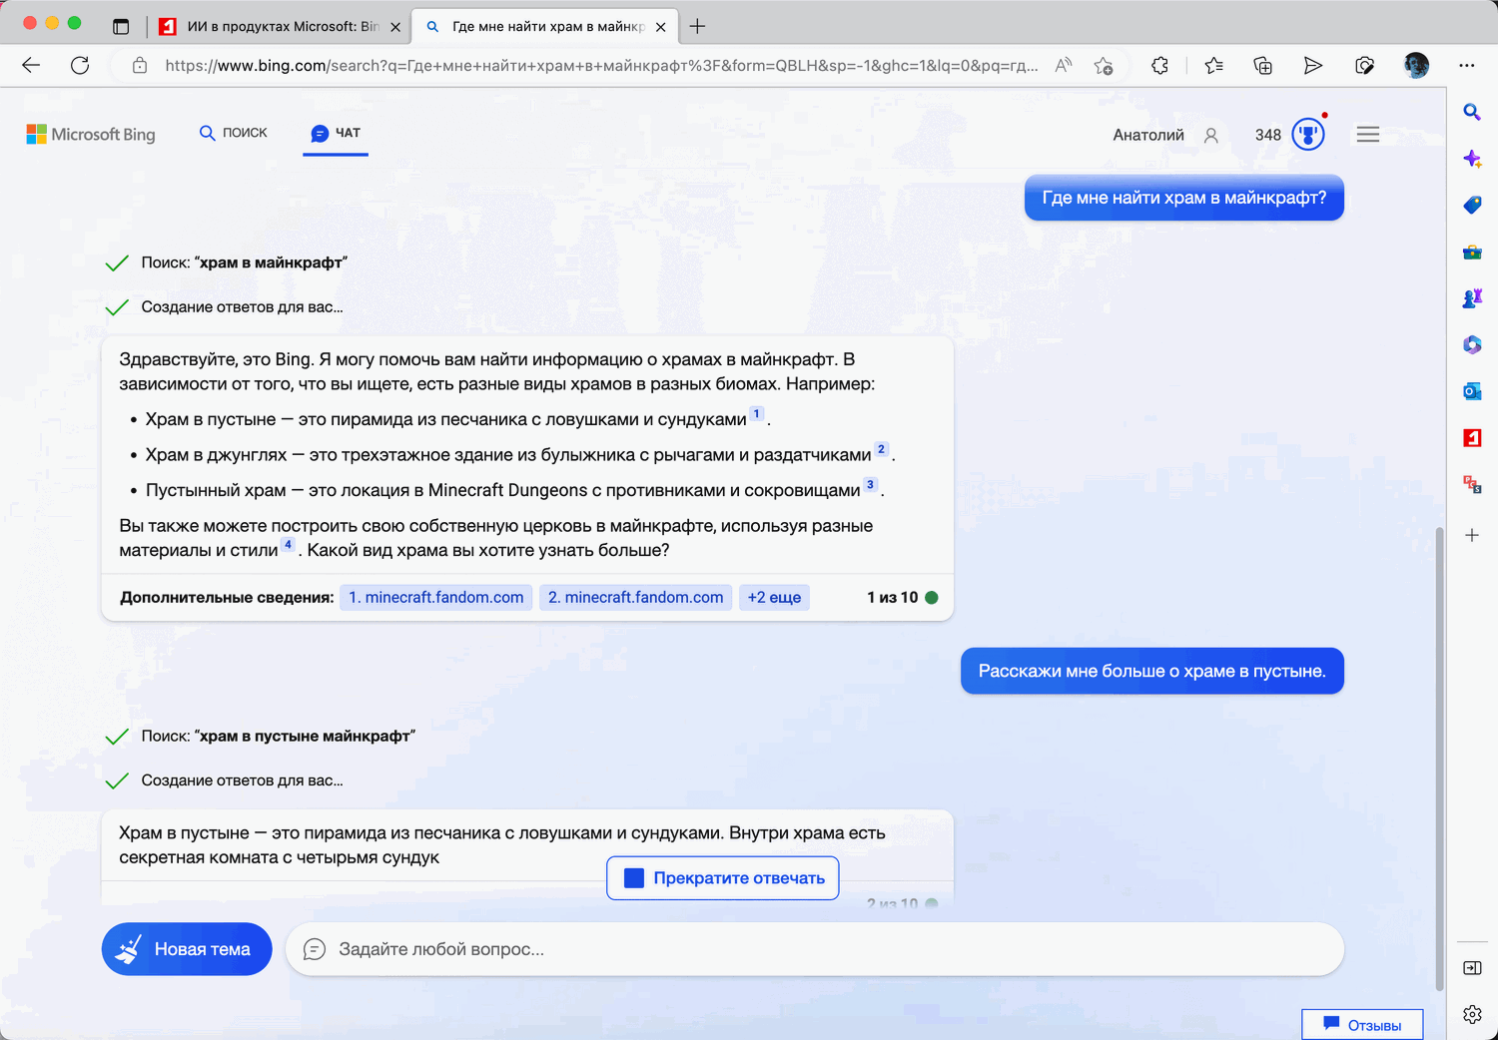
Task: Open the Отзывы feedback button
Action: pos(1362,1025)
